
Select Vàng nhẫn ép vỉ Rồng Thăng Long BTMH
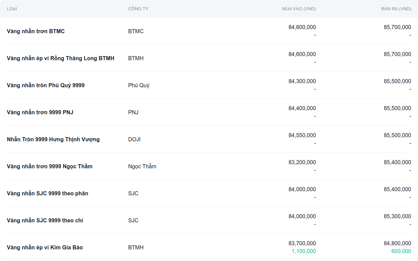pos(60,58)
